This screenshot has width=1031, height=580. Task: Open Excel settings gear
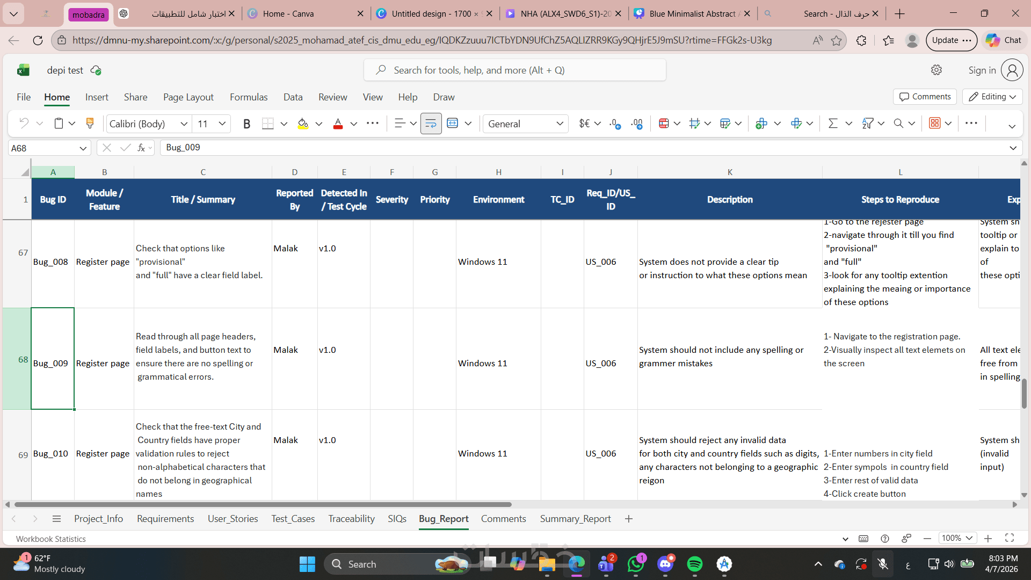coord(936,70)
